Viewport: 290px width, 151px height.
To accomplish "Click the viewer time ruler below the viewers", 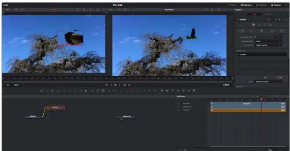I will [x=117, y=79].
